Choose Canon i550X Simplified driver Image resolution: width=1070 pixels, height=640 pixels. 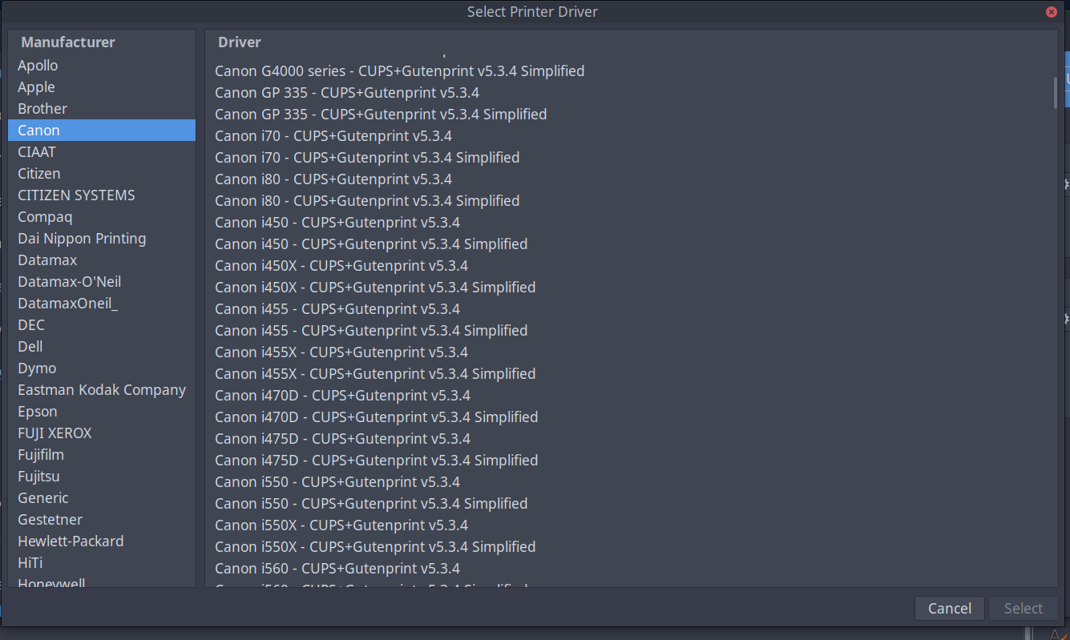click(x=375, y=547)
